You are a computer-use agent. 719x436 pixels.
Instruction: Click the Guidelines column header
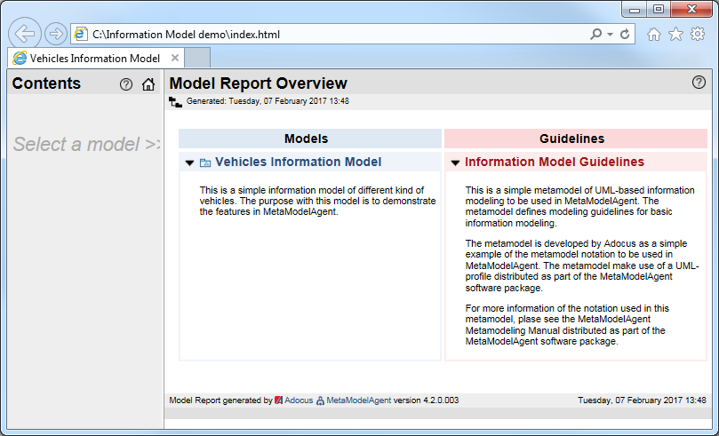(576, 139)
